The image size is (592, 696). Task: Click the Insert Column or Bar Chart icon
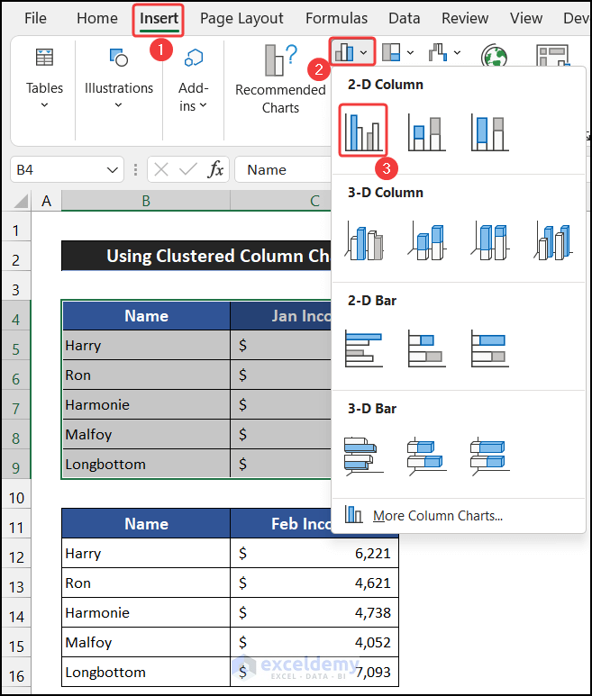[344, 52]
